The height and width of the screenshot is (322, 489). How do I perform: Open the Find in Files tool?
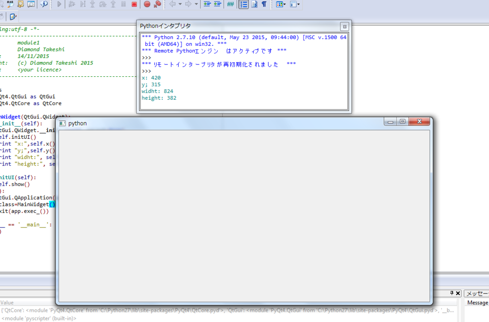pyautogui.click(x=21, y=4)
